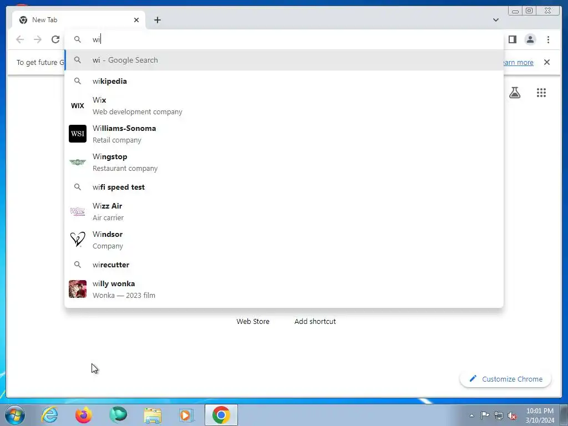Open the Web Store shortcut
The height and width of the screenshot is (426, 568).
[x=253, y=321]
